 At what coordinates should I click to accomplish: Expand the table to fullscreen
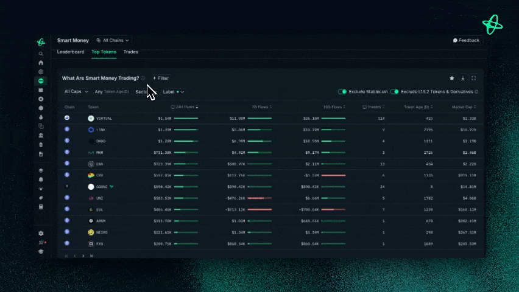pos(474,78)
